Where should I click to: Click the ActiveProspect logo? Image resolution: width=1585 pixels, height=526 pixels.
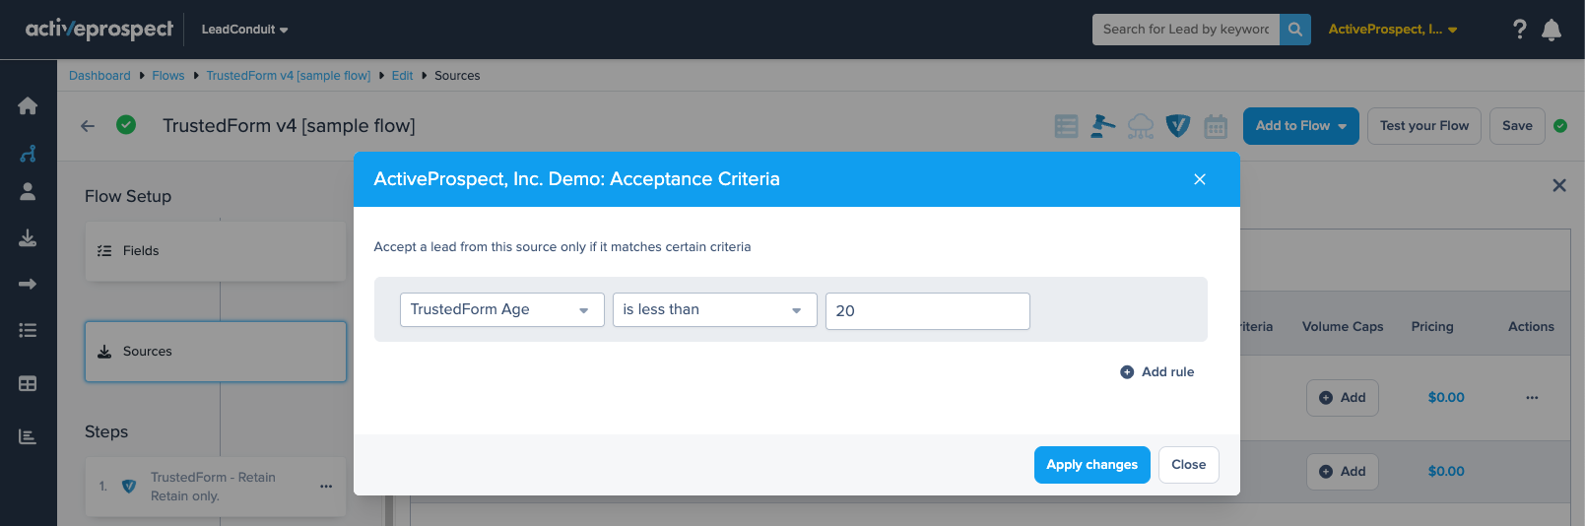99,29
